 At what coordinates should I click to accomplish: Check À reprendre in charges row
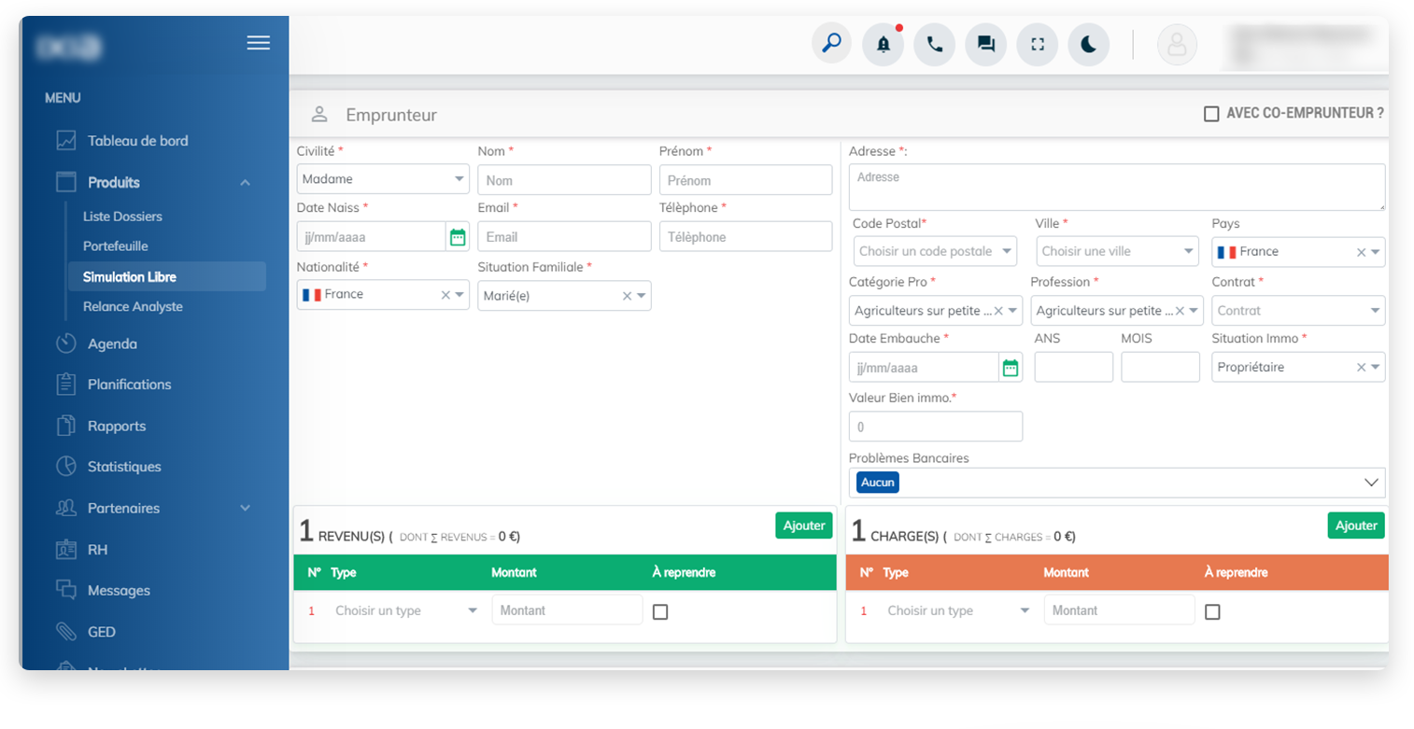coord(1212,612)
